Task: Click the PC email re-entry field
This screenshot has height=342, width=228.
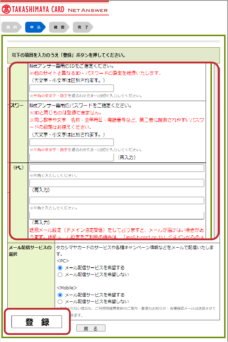Action: click(117, 183)
